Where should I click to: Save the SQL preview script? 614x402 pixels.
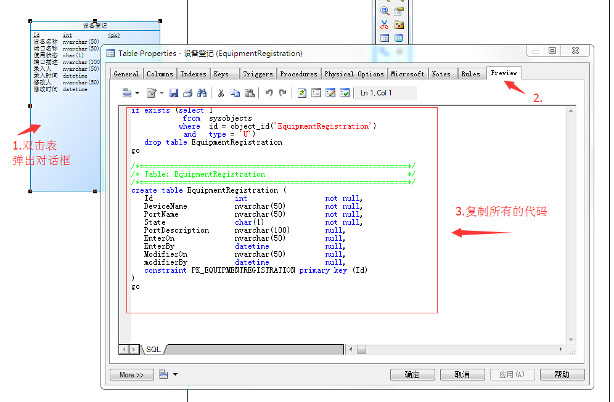[x=174, y=93]
